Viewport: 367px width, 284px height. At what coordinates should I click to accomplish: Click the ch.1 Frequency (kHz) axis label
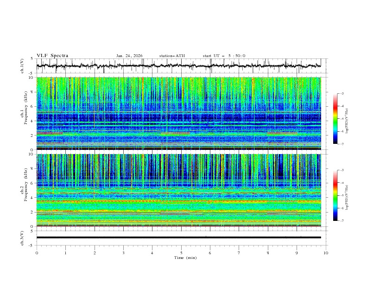[24, 108]
